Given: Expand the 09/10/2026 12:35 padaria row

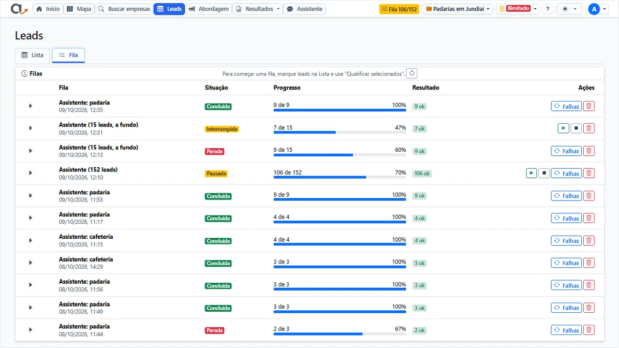Looking at the screenshot, I should (x=30, y=106).
